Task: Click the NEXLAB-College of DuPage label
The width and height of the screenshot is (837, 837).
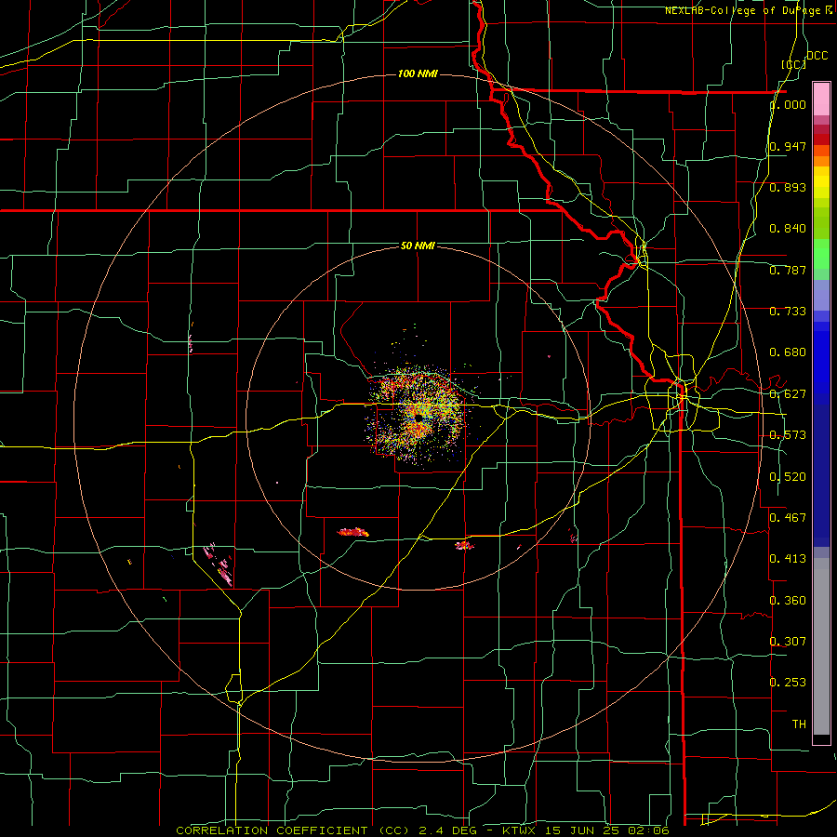Action: point(748,10)
